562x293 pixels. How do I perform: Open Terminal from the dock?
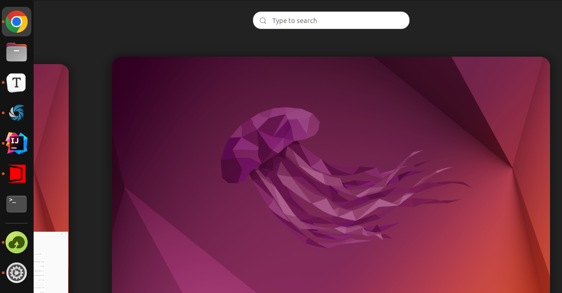pos(17,204)
